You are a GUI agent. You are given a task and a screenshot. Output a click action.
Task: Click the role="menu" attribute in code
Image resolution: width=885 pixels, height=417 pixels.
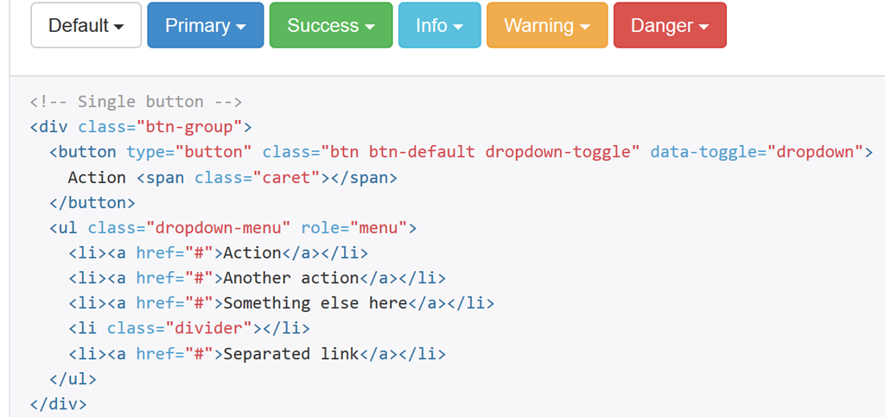(x=353, y=228)
